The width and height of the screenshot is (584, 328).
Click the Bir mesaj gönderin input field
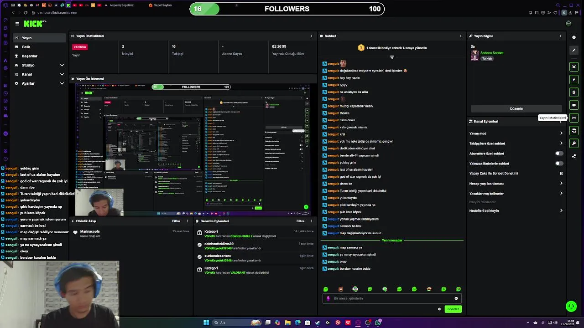tap(392, 299)
